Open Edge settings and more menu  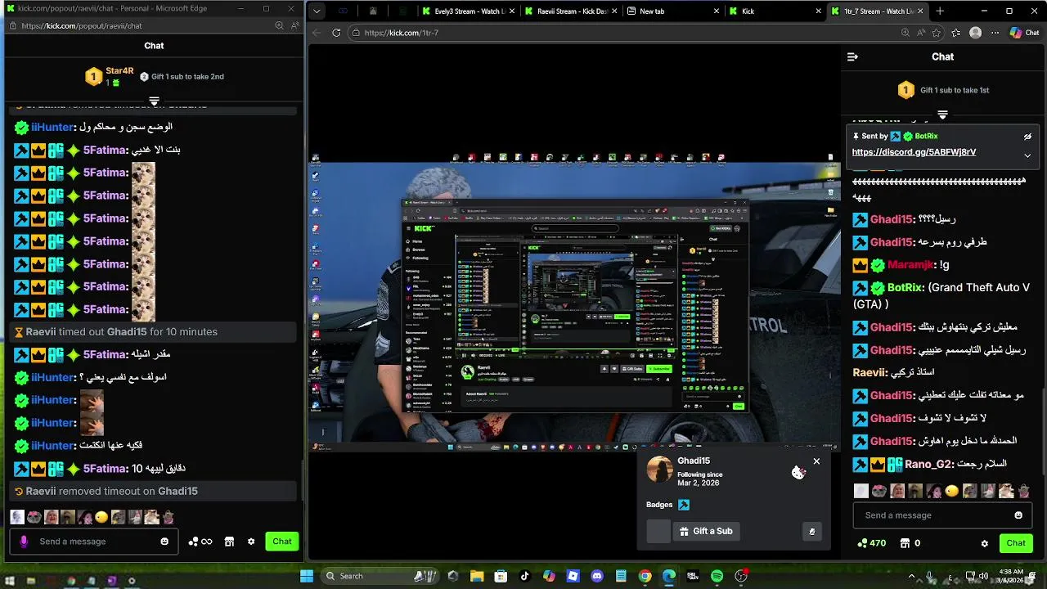(x=995, y=33)
